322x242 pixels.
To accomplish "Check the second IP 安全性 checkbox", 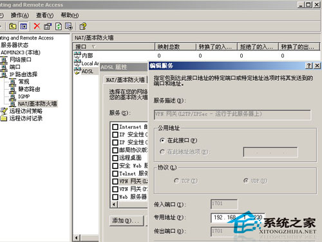I will click(x=115, y=143).
